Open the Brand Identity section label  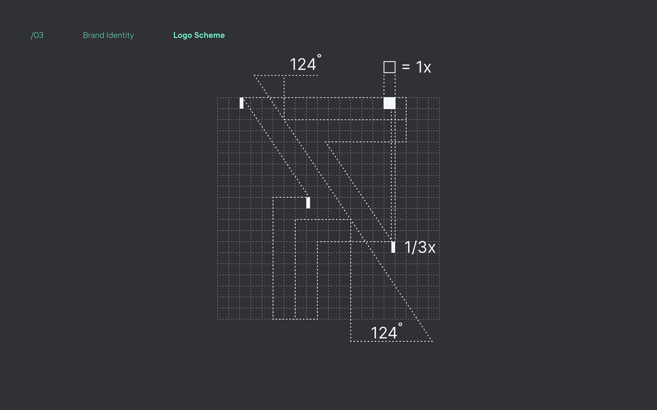(x=108, y=35)
